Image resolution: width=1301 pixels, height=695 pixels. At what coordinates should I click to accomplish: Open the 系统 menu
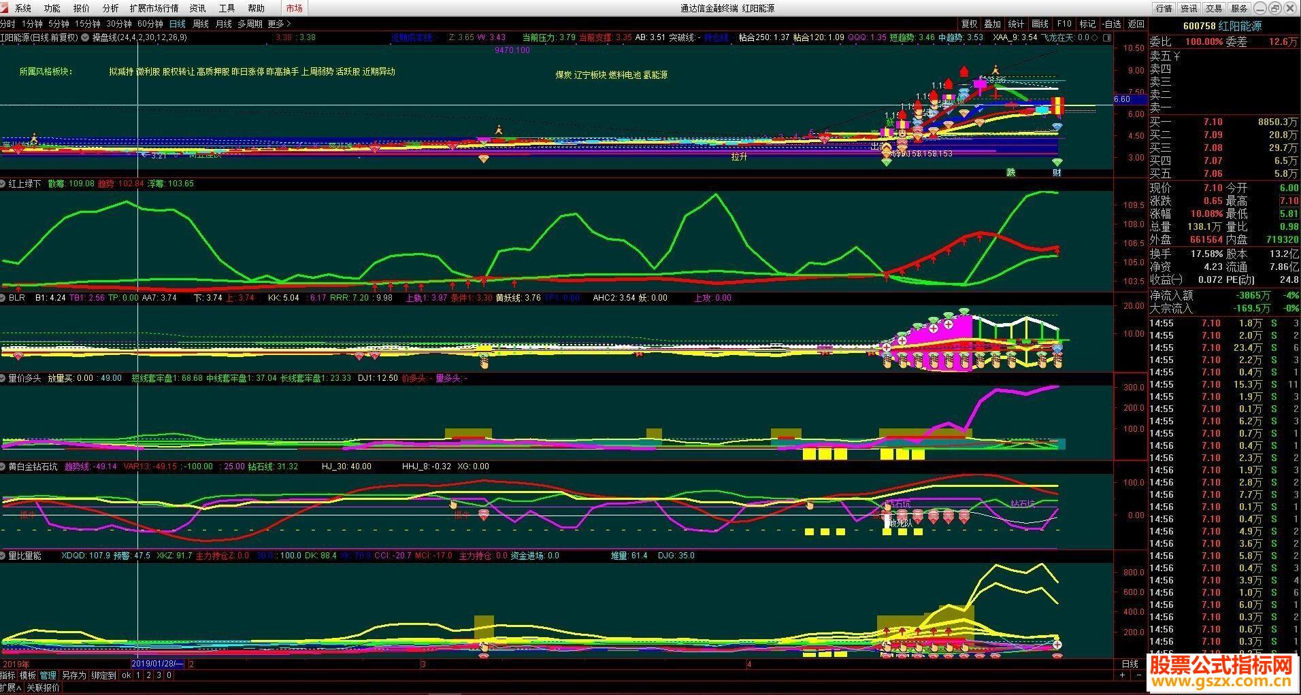tap(22, 8)
